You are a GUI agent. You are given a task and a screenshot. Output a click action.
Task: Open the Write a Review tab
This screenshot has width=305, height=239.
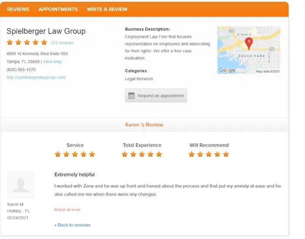point(107,9)
